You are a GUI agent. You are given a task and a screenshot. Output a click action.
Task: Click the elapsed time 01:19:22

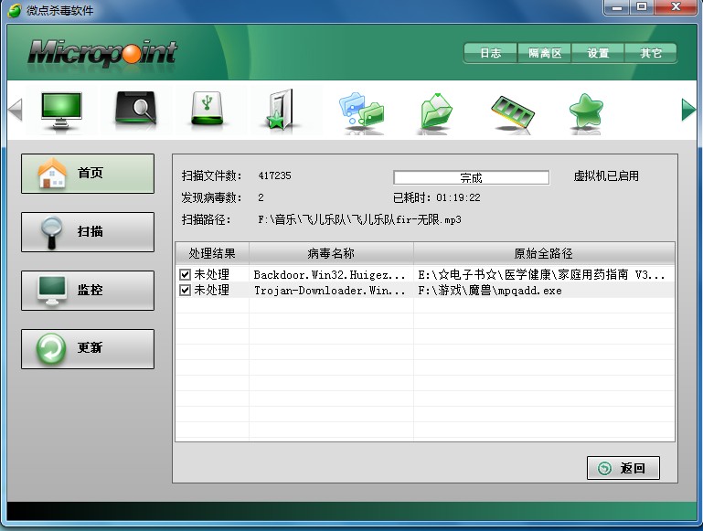point(458,197)
